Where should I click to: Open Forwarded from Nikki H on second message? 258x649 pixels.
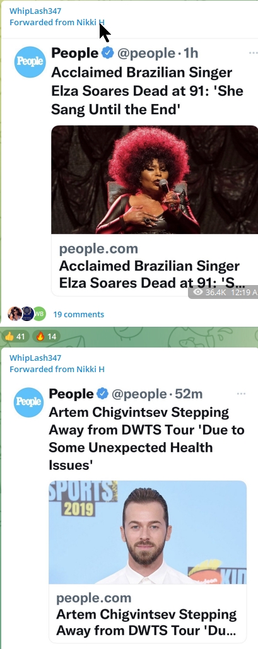coord(57,369)
